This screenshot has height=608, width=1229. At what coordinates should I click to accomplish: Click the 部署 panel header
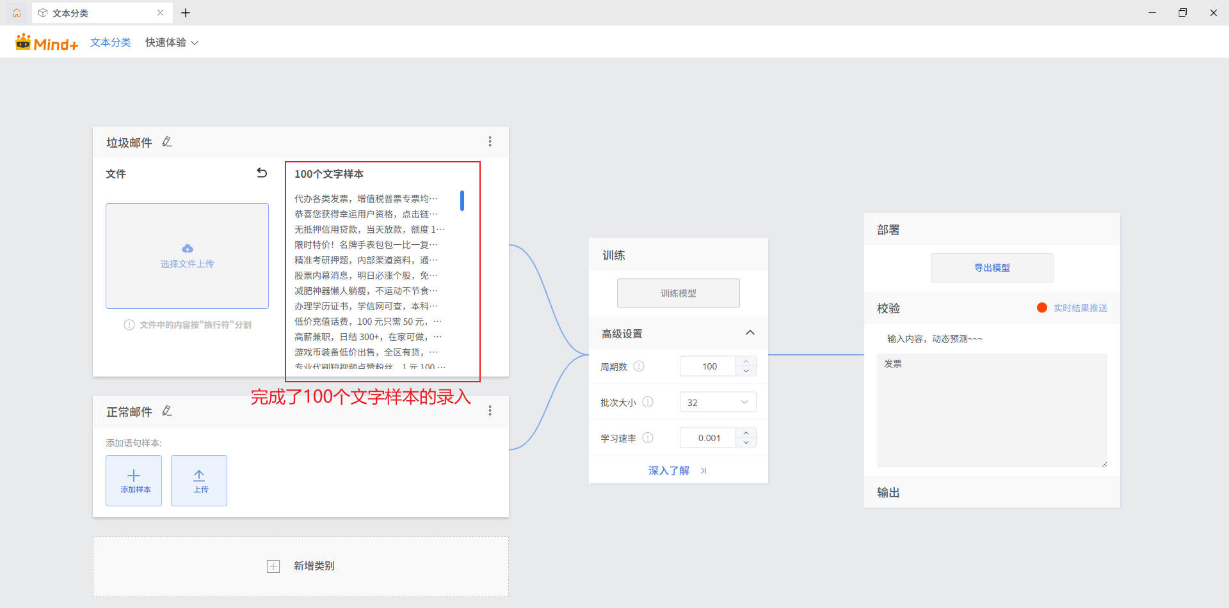tap(992, 230)
